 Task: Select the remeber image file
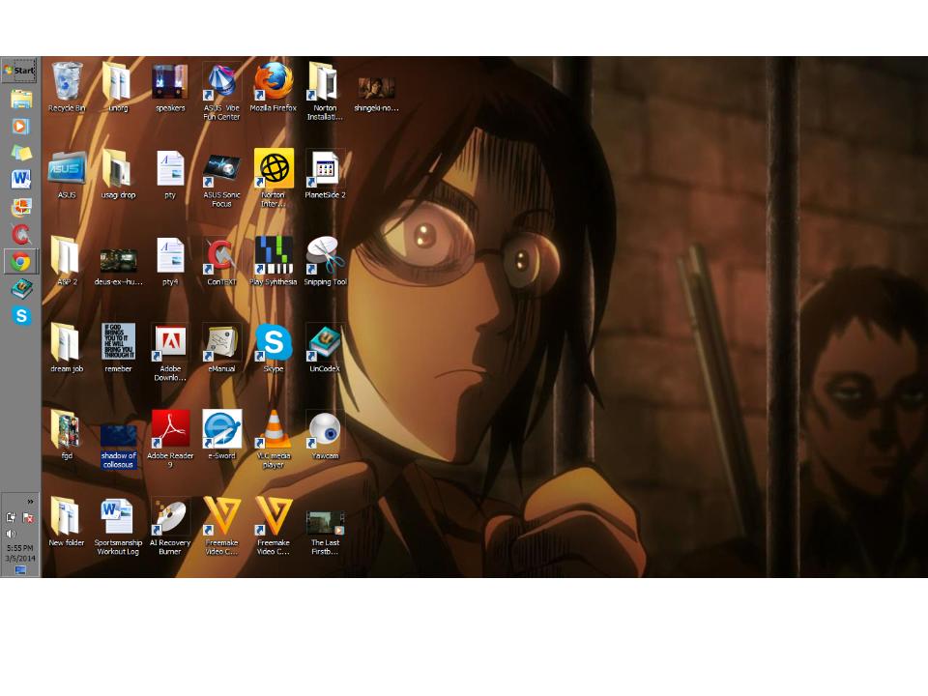(118, 348)
